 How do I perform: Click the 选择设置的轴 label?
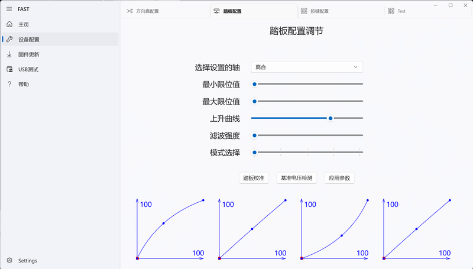tap(217, 67)
